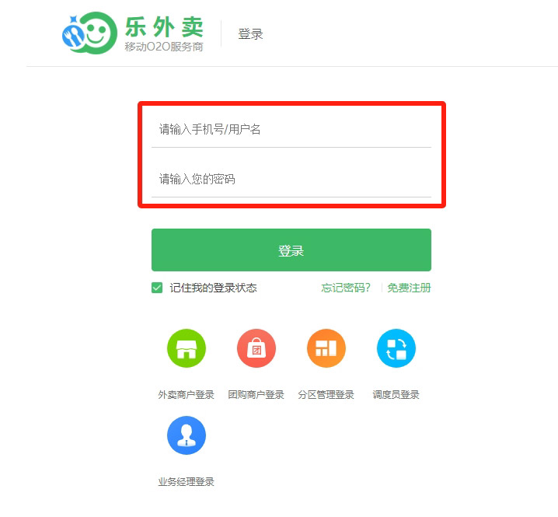Click the green 登录 button
The height and width of the screenshot is (517, 558).
(x=291, y=250)
